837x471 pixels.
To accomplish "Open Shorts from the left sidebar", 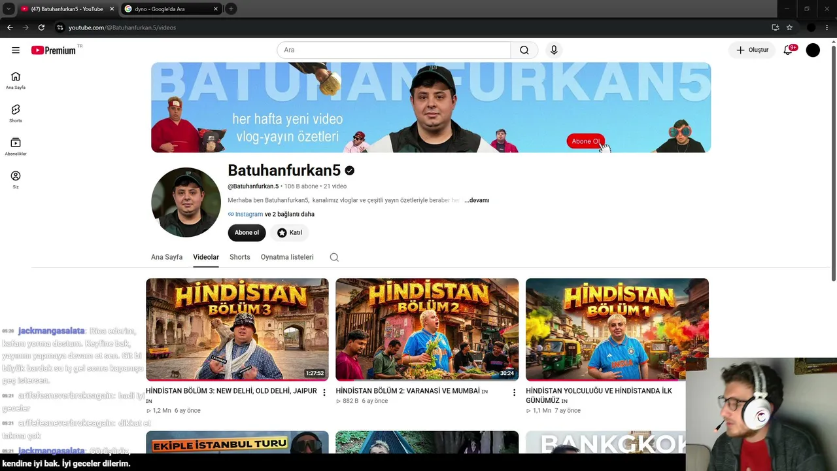I will (x=16, y=113).
